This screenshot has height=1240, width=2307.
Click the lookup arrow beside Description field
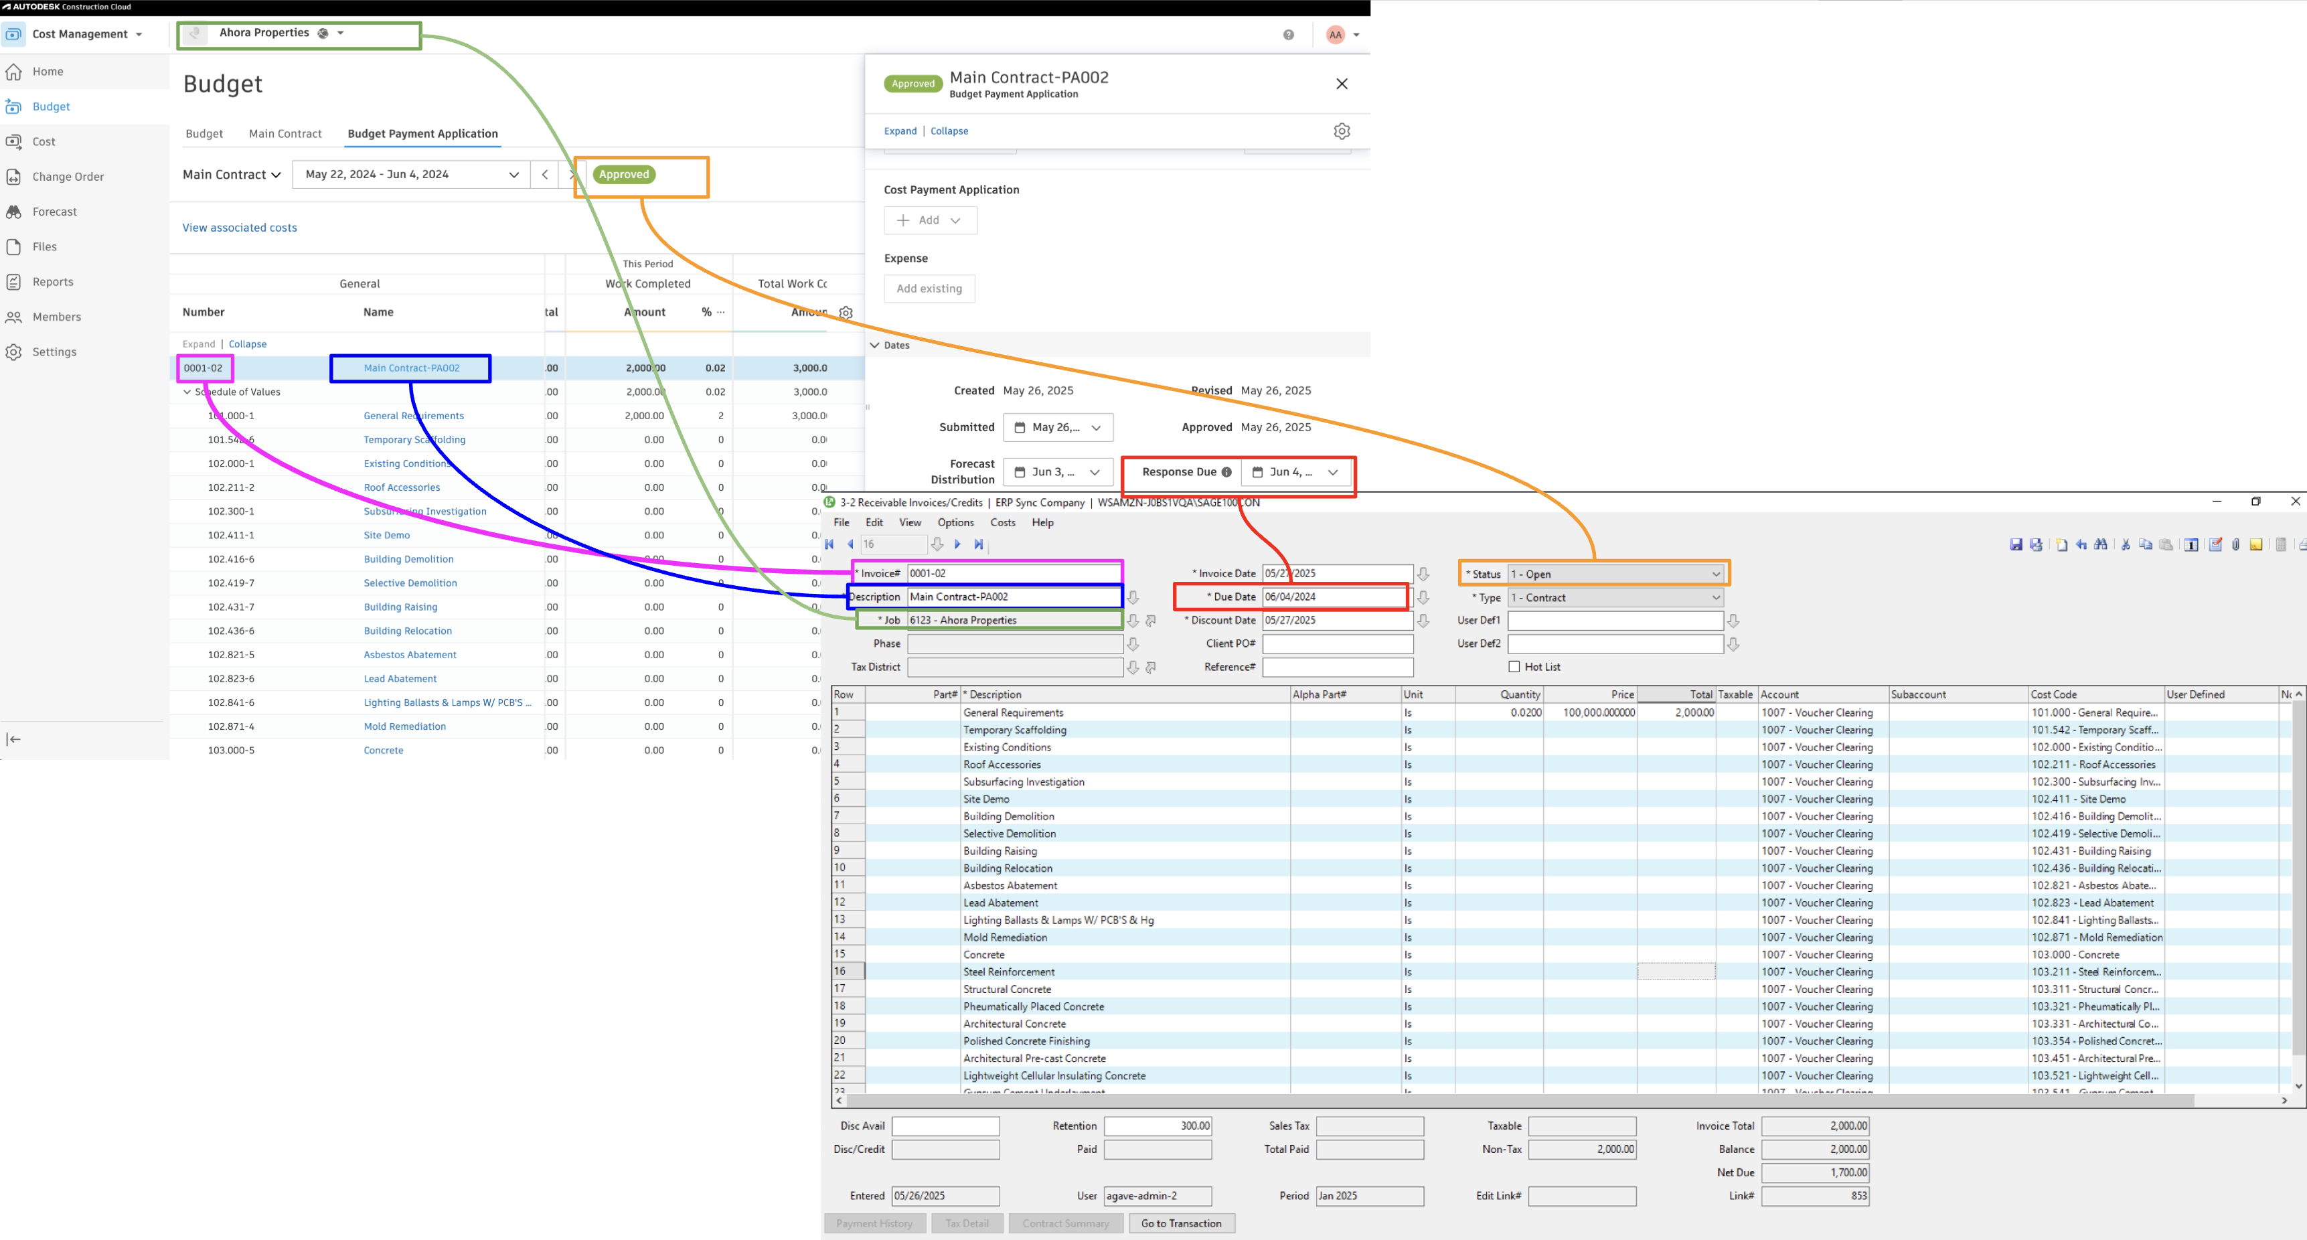click(1133, 598)
